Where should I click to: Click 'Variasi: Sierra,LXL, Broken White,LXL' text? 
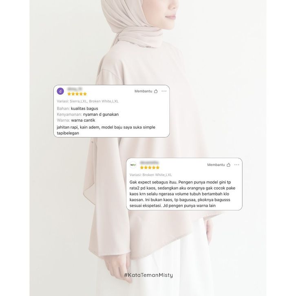[x=88, y=101]
